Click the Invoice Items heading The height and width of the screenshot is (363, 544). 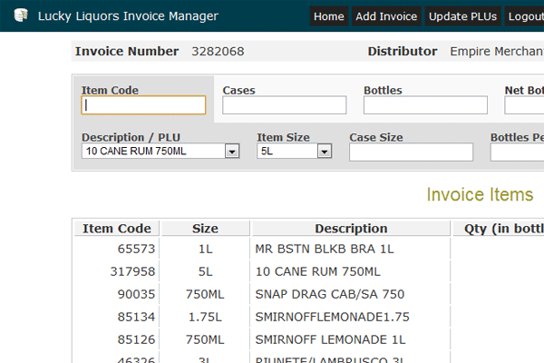click(x=480, y=194)
